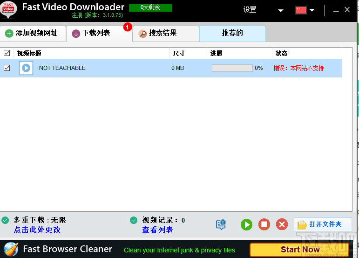Switch to the 搜索结果 tab
The height and width of the screenshot is (258, 359).
[x=166, y=34]
